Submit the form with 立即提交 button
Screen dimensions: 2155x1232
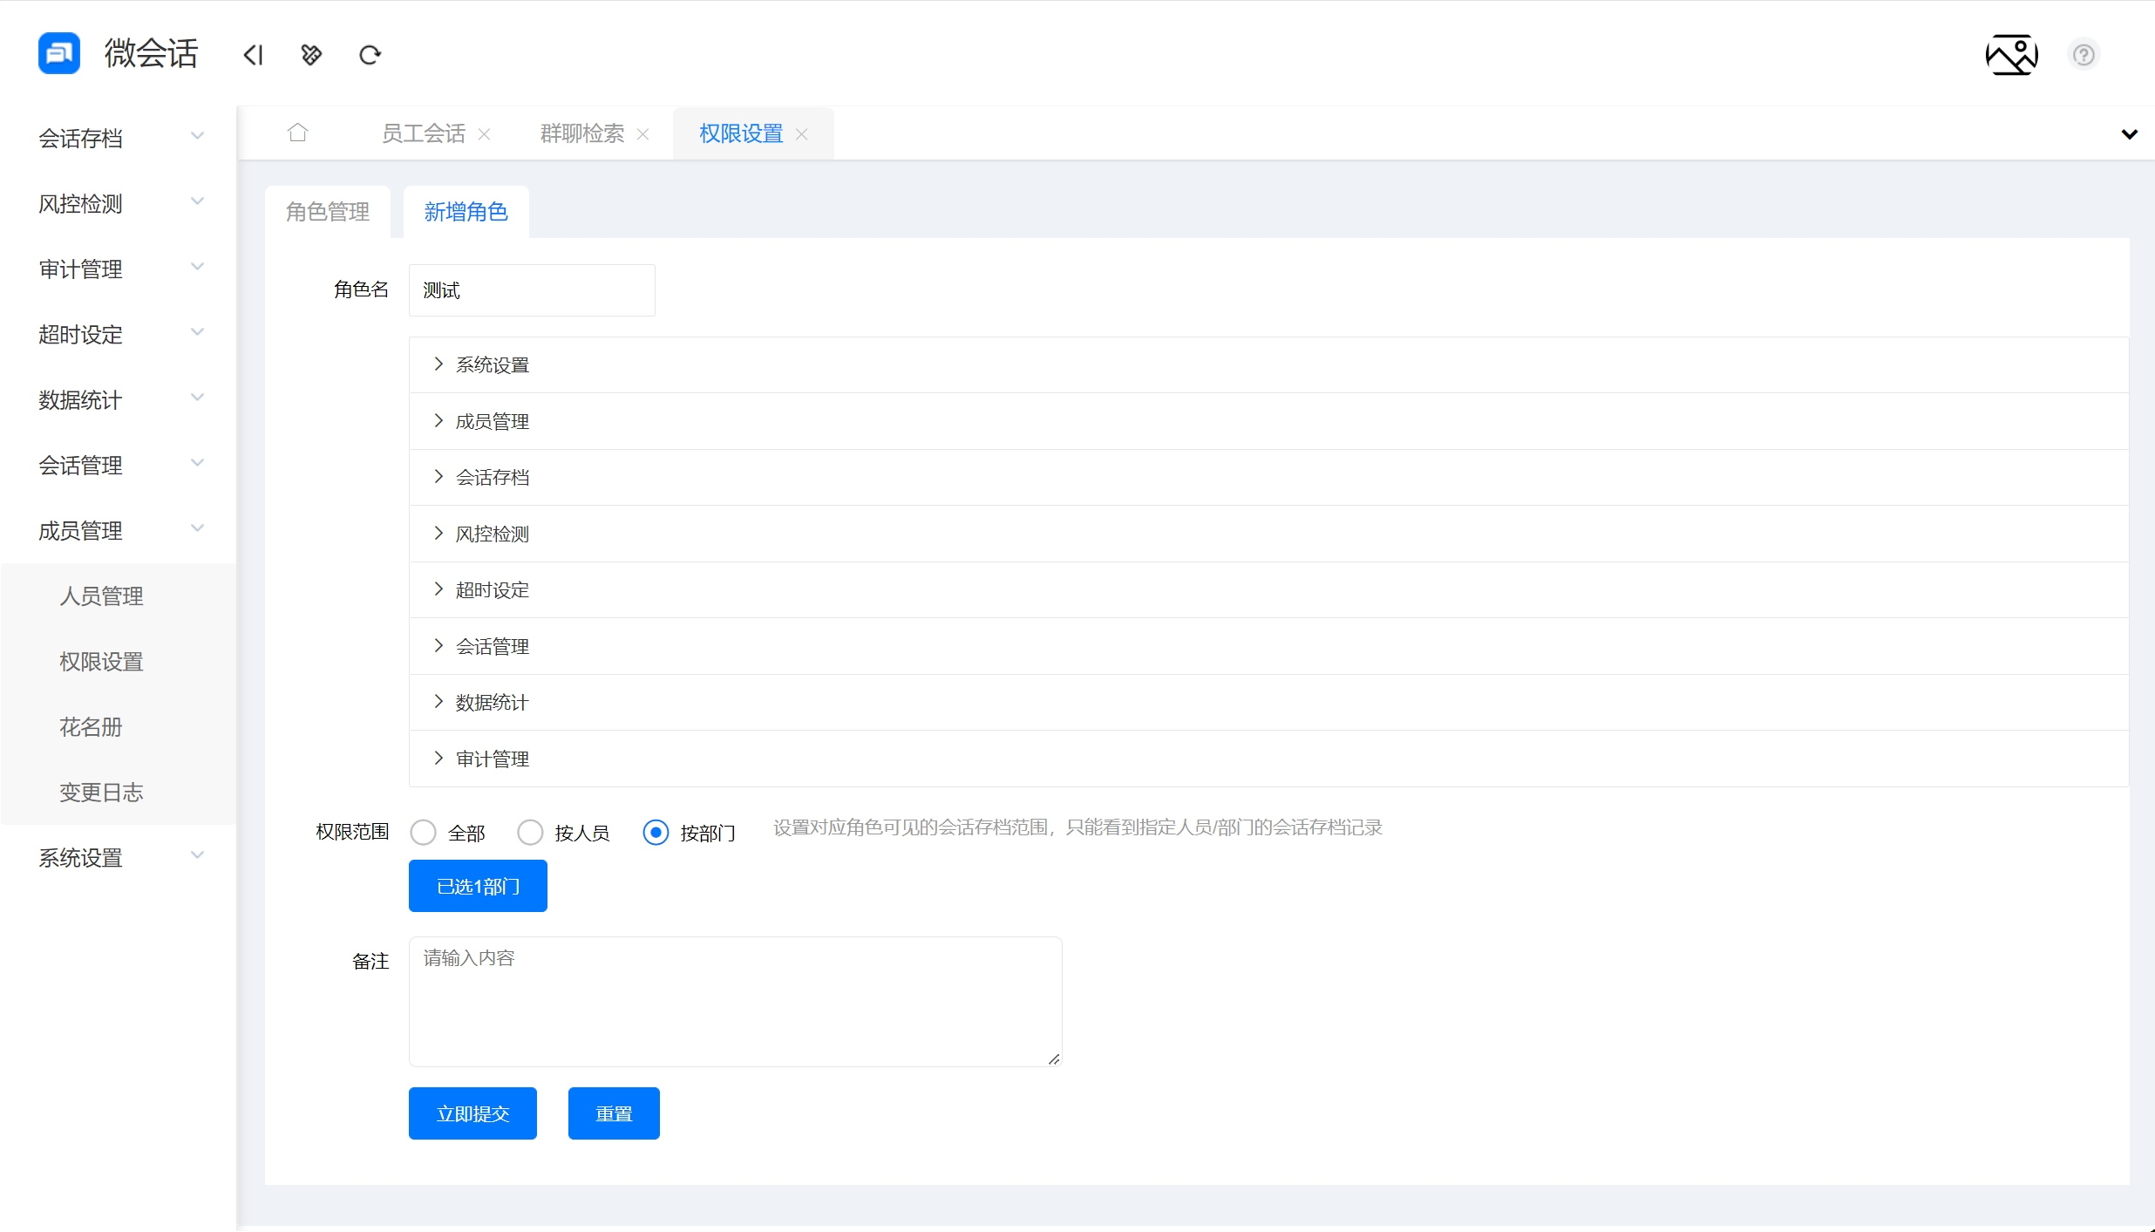(x=472, y=1113)
